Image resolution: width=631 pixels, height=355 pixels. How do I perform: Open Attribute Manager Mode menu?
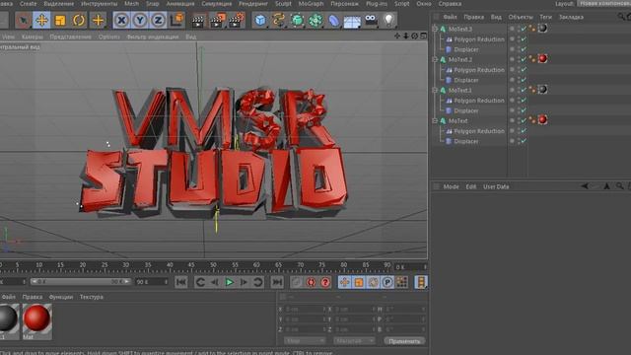451,186
